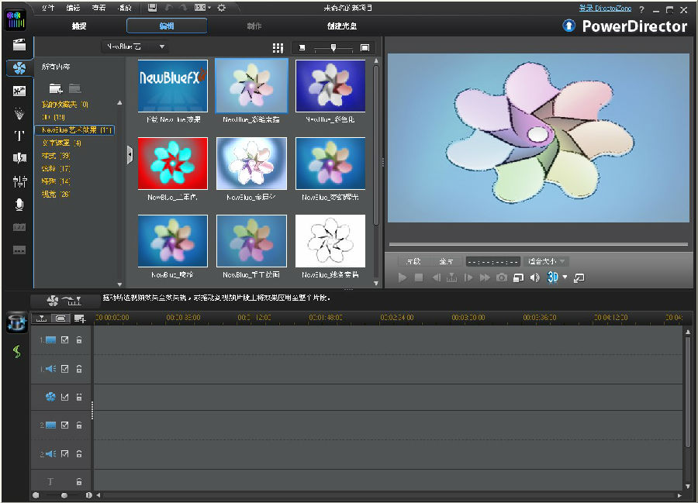
Task: Open the preview fit size dropdown
Action: pos(547,261)
